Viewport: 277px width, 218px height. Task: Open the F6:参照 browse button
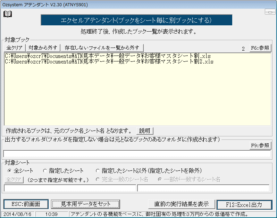[x=260, y=48]
